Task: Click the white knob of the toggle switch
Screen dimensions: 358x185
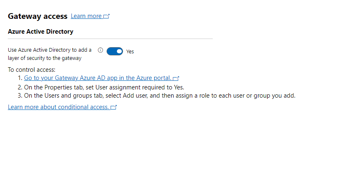Action: coord(119,51)
